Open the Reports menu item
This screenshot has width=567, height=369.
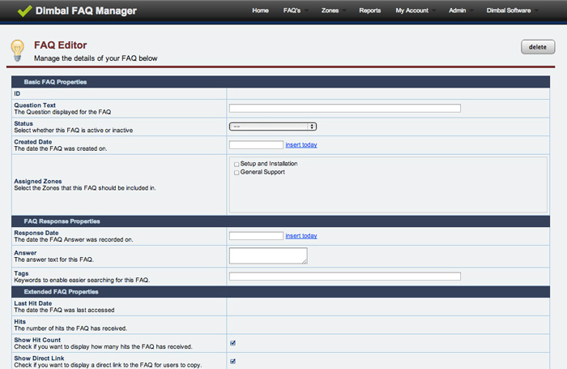pyautogui.click(x=370, y=11)
